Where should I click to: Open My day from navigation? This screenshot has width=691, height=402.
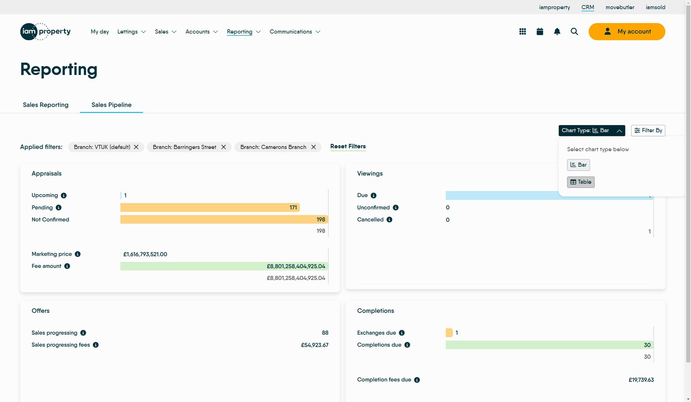[x=100, y=32]
